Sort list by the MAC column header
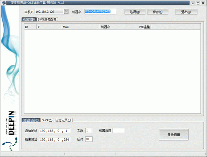Image resolution: width=207 pixels, height=157 pixels. point(81,27)
